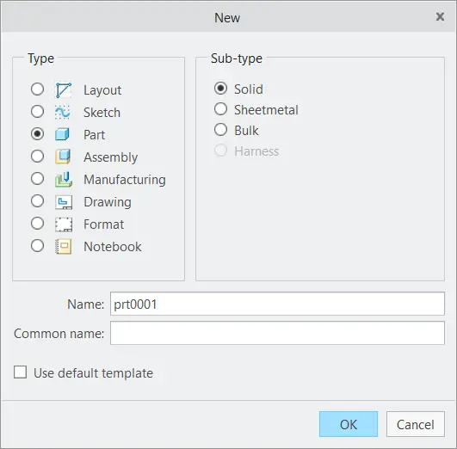Select the Sheetmetal sub-type radio button

220,109
